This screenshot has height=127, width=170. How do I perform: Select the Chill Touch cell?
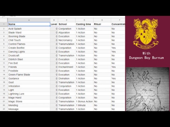pos(29,40)
